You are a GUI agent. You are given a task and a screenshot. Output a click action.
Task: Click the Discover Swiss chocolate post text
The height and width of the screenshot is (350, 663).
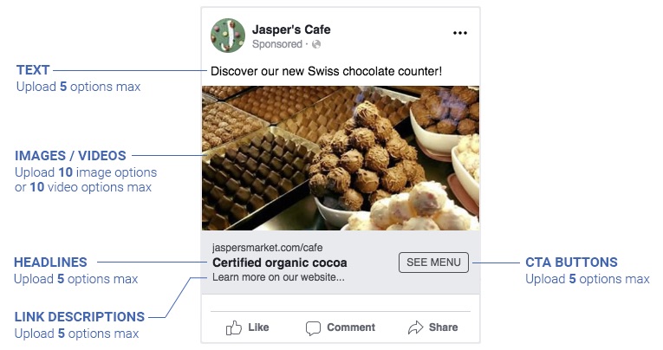[x=326, y=70]
